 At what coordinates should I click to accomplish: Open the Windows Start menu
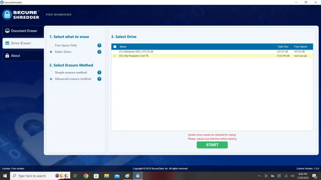pos(5,176)
